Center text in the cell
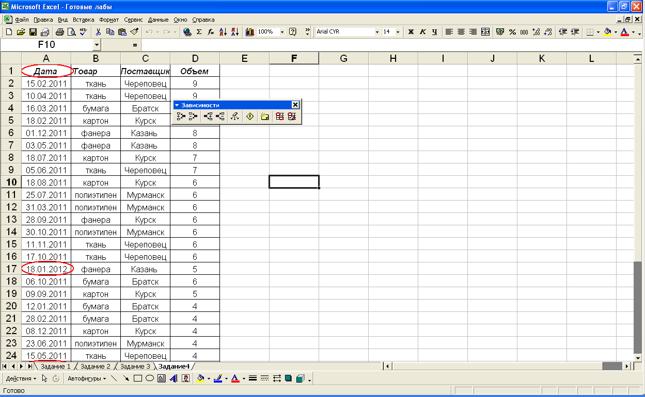The height and width of the screenshot is (397, 645). [461, 31]
